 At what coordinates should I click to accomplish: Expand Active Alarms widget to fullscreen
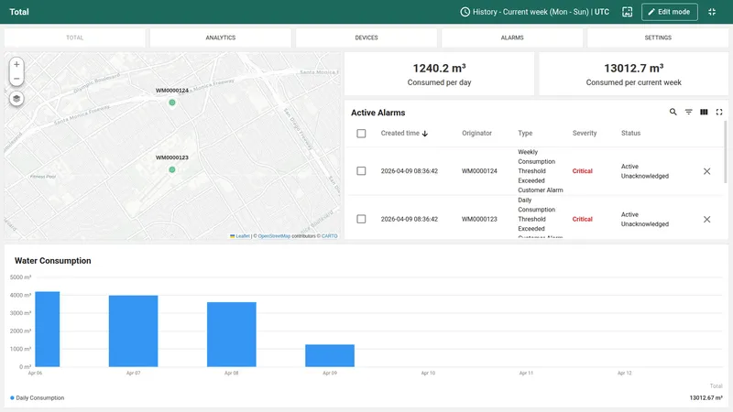[x=719, y=112]
